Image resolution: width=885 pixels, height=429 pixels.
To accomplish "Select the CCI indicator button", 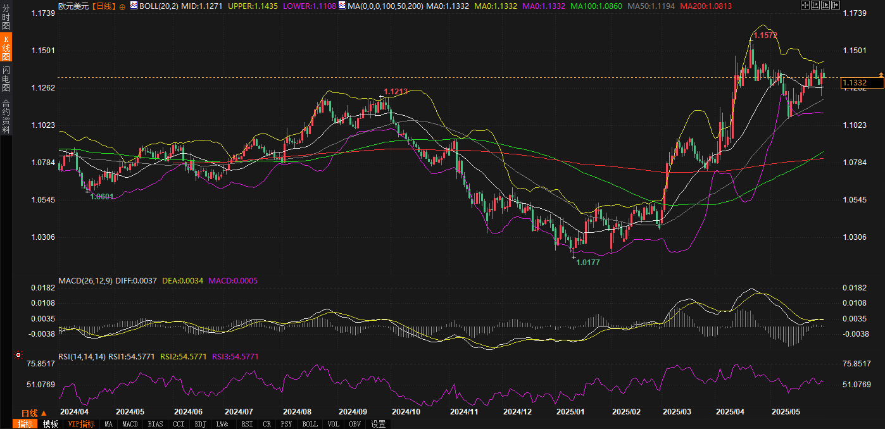I will (x=179, y=424).
